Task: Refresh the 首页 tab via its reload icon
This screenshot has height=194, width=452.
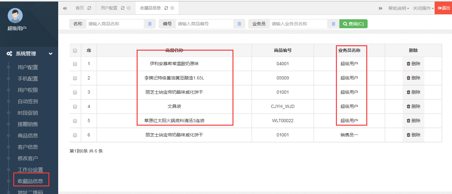Action: click(x=89, y=8)
